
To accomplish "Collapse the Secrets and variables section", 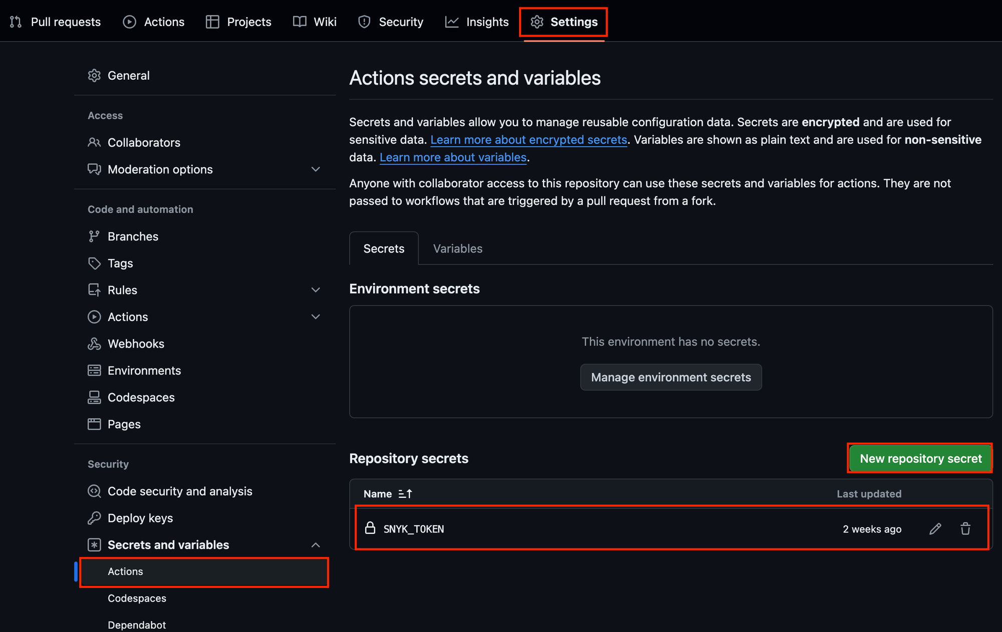I will 316,545.
